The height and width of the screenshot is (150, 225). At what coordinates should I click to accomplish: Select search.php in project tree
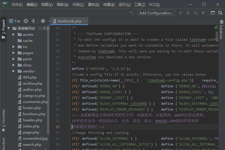point(32,145)
